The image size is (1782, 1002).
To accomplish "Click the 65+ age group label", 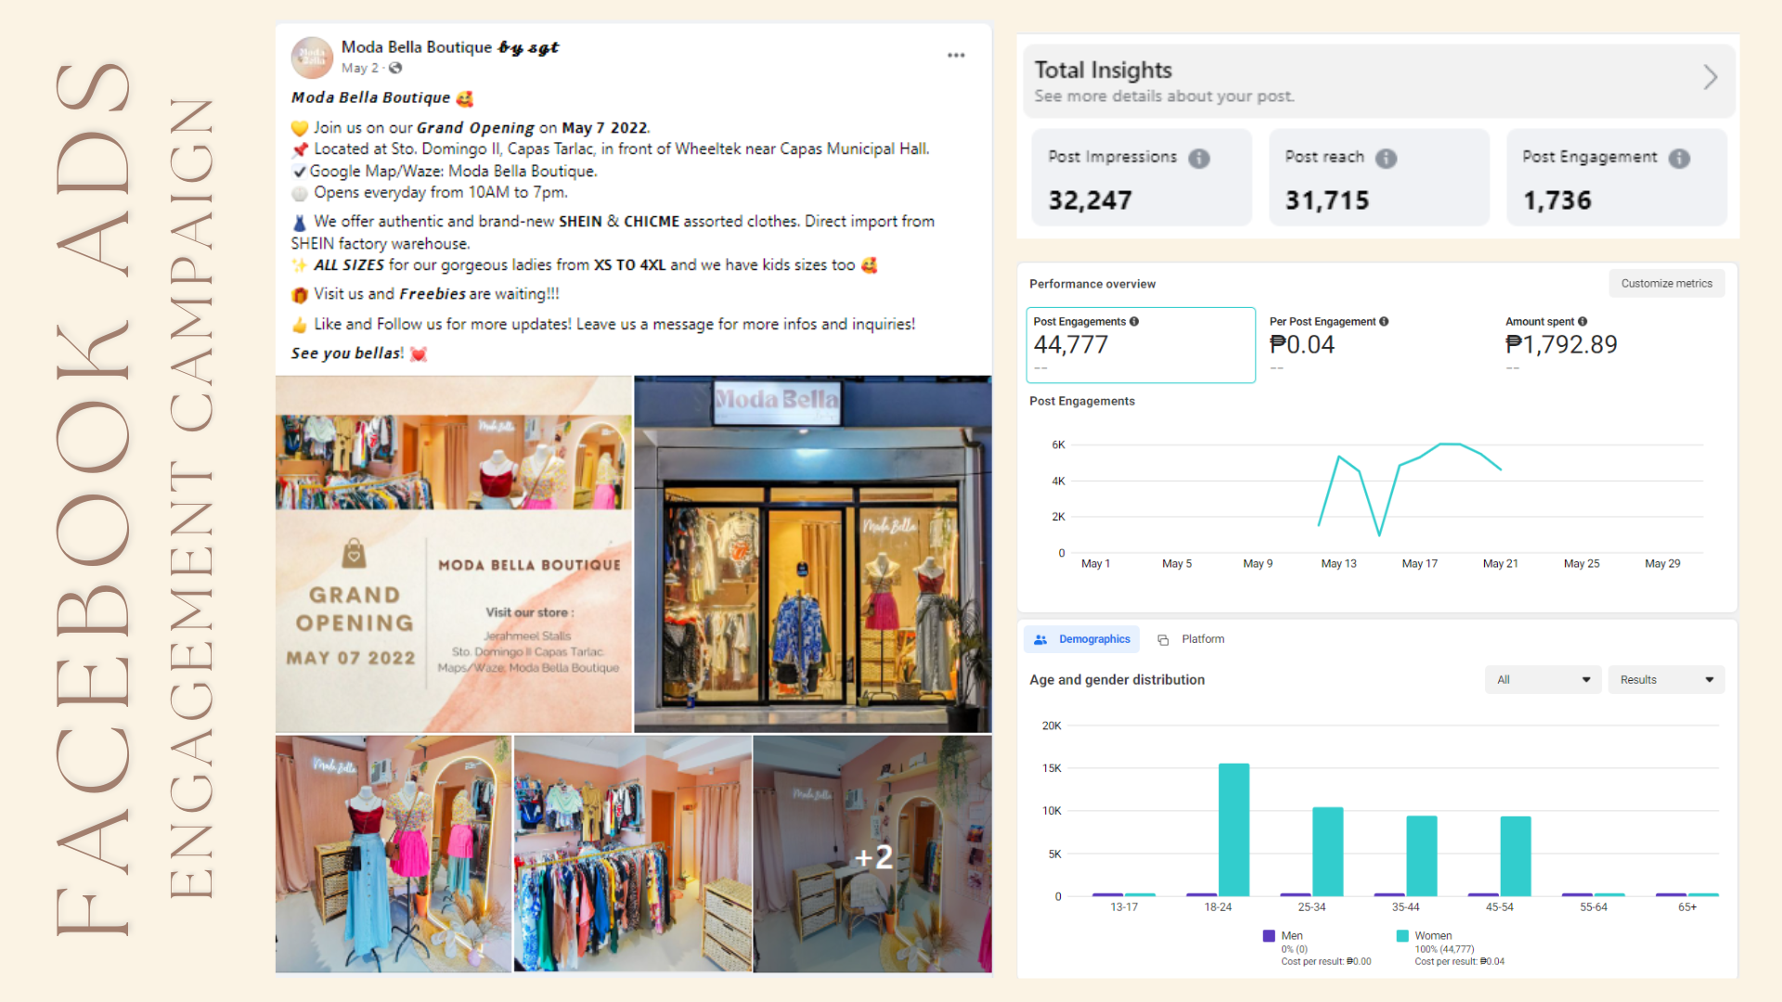I will 1687,907.
